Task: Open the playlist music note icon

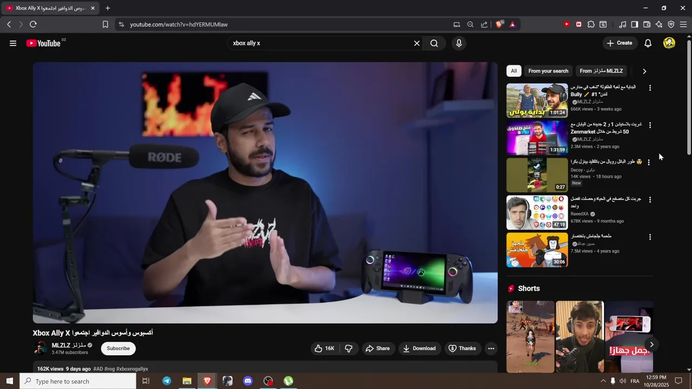Action: [x=623, y=24]
